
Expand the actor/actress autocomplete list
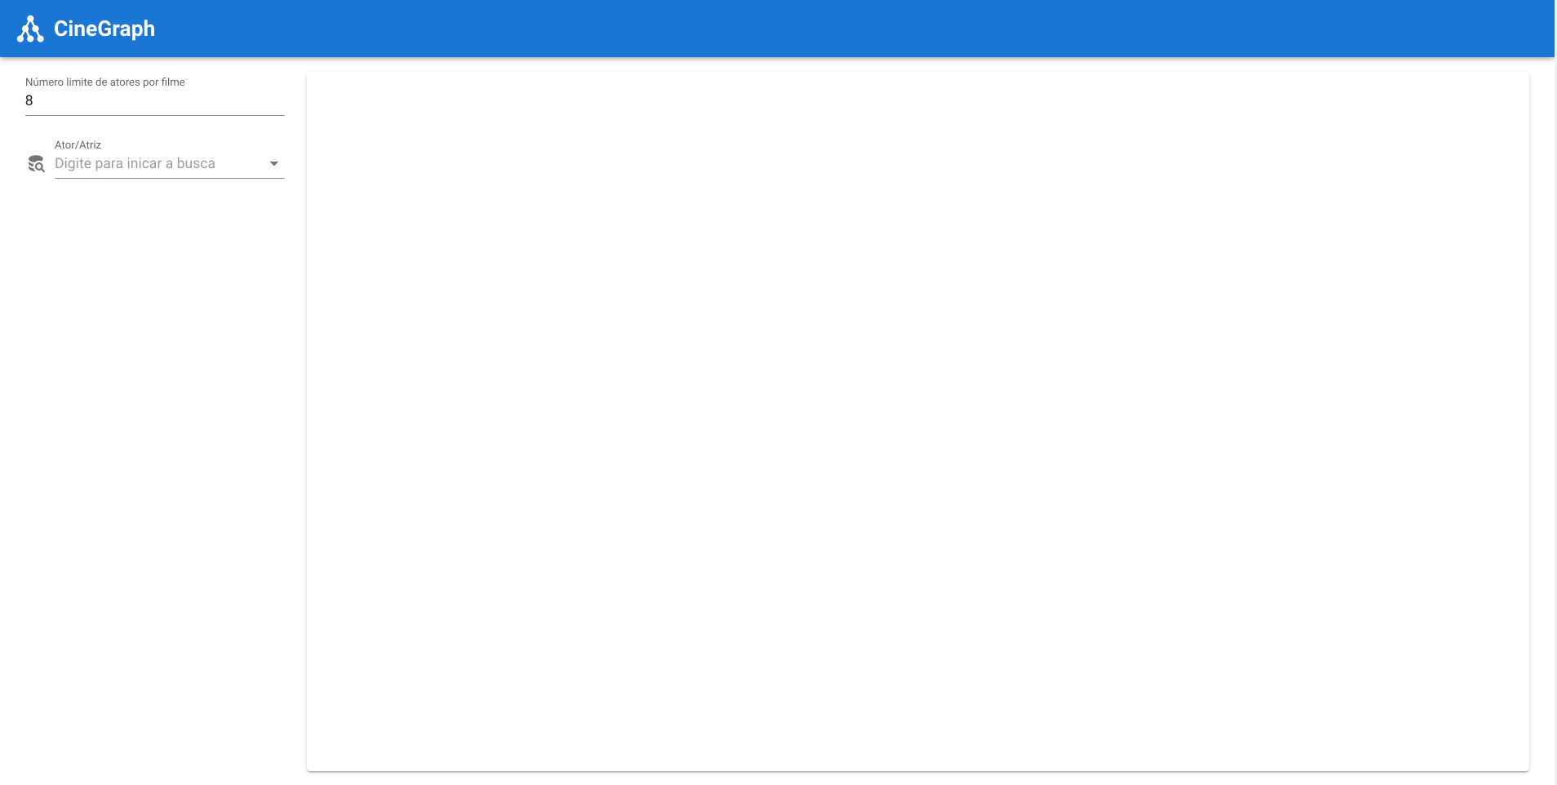(x=274, y=163)
